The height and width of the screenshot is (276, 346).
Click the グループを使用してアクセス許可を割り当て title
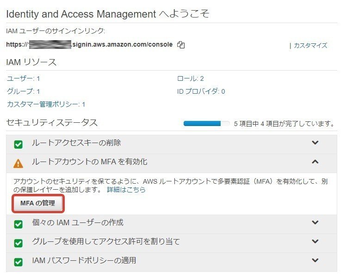(106, 241)
